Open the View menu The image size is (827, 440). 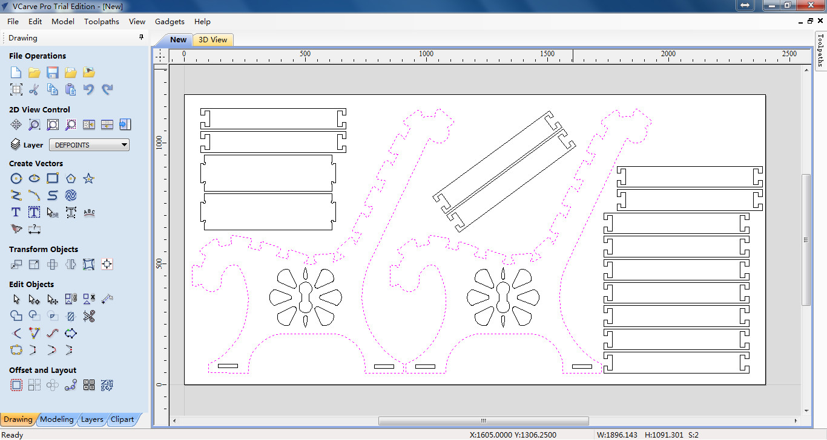[x=137, y=21]
